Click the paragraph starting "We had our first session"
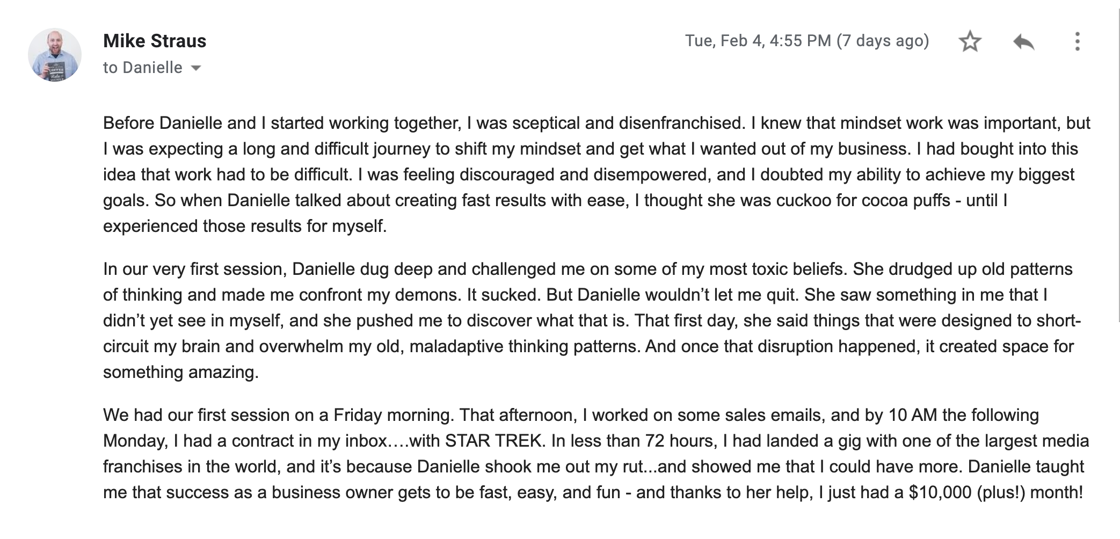Viewport: 1120px width, 539px height. [x=596, y=454]
